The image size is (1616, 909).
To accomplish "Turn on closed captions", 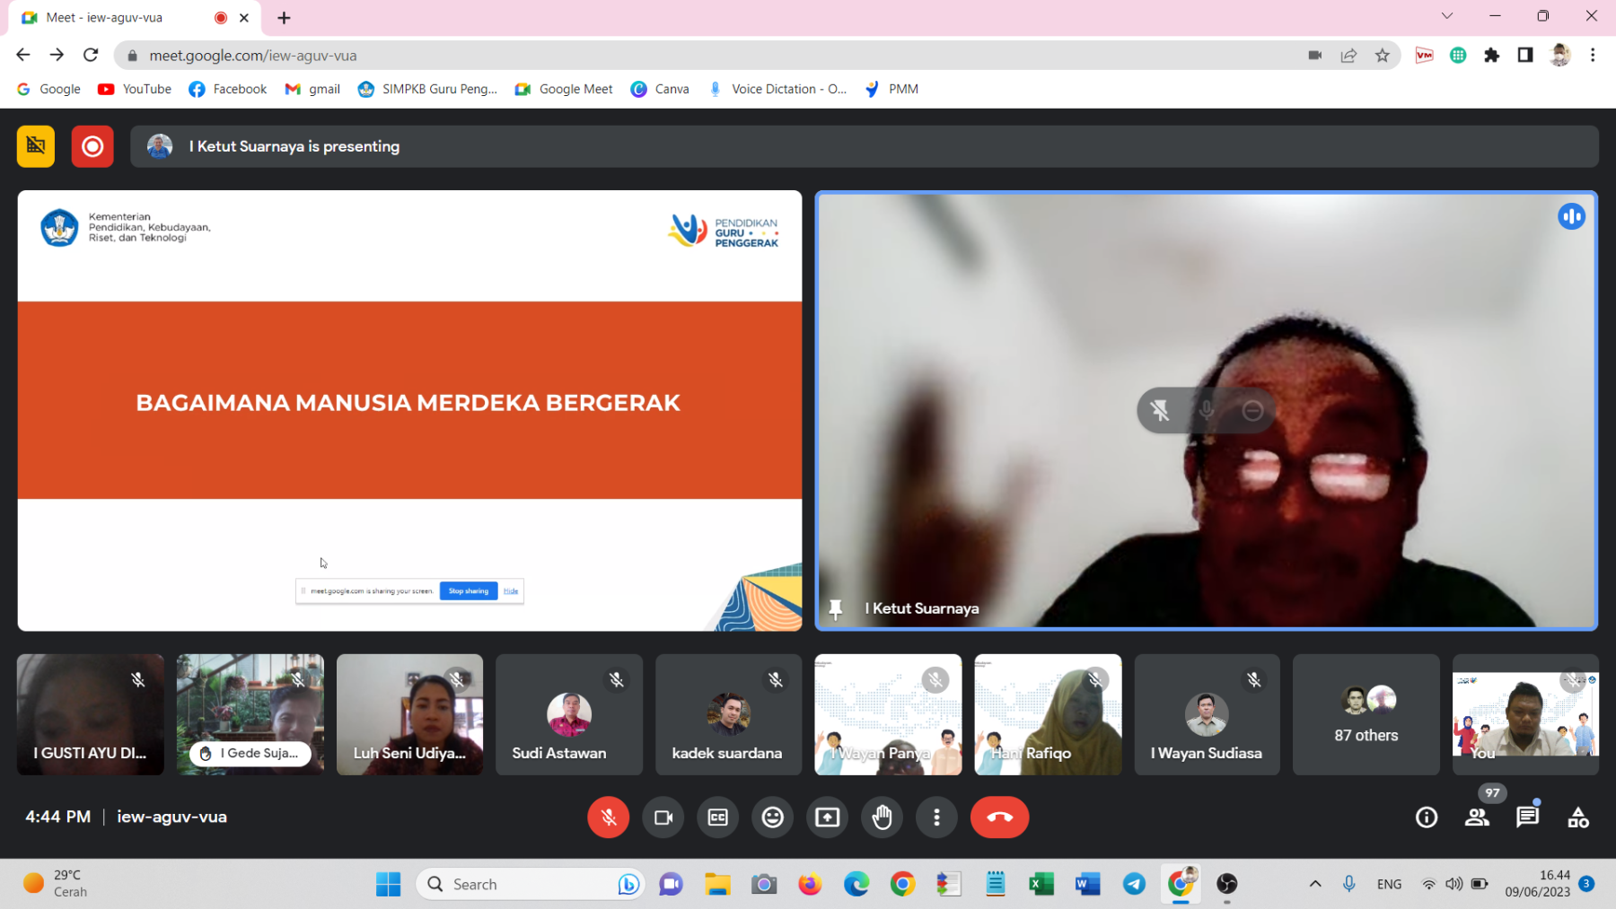I will [718, 817].
